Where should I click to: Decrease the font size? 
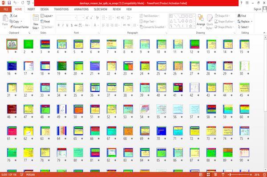(x=91, y=18)
